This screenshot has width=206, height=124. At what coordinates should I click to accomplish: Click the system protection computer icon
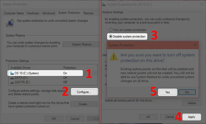[x=10, y=22]
